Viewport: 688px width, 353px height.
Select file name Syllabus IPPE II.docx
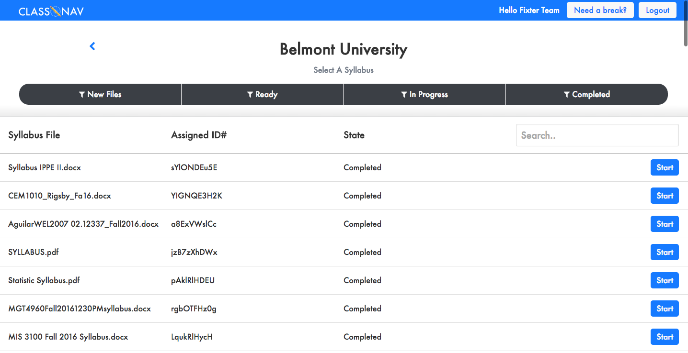click(x=45, y=167)
